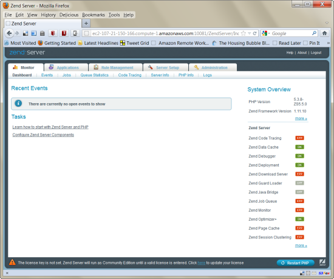Click the printer toolbar icon

[x=42, y=33]
